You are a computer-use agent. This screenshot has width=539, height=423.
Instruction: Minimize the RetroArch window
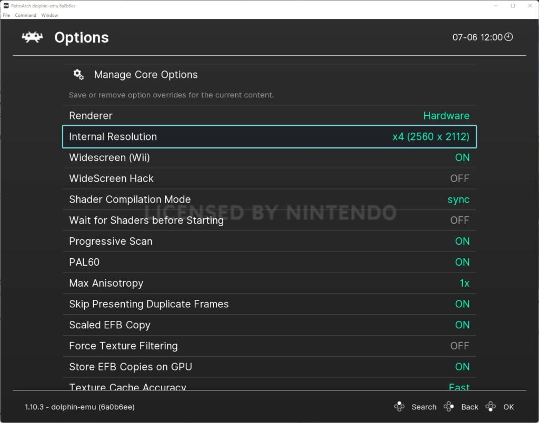(496, 6)
